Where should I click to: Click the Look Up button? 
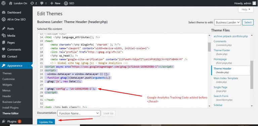pos(109,113)
